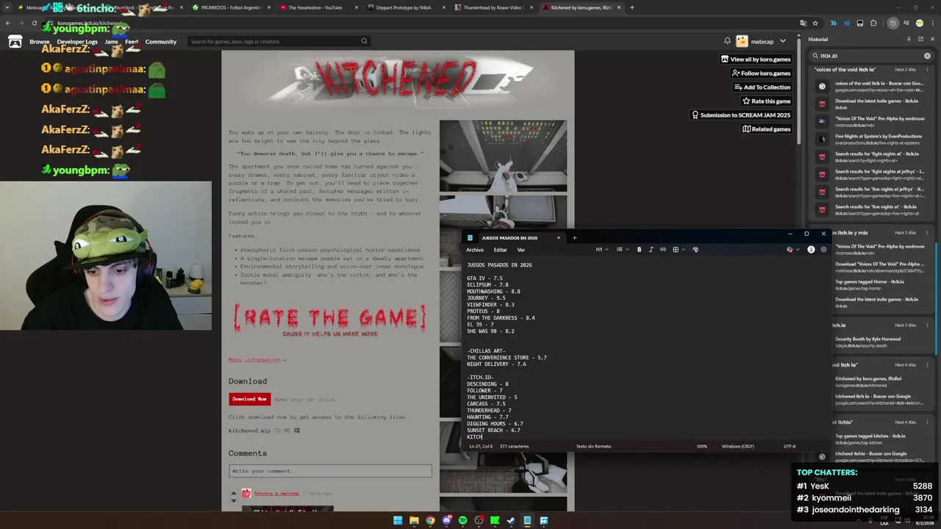The width and height of the screenshot is (941, 529).
Task: Click the translate page icon in address bar
Action: tap(803, 23)
